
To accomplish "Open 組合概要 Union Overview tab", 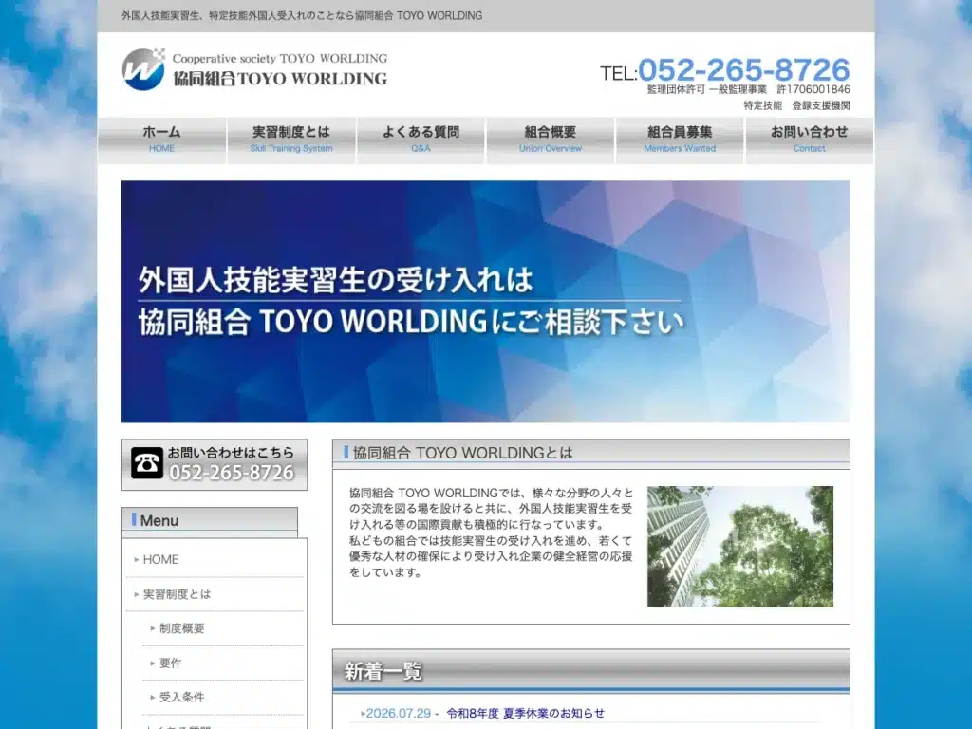I will (x=551, y=140).
